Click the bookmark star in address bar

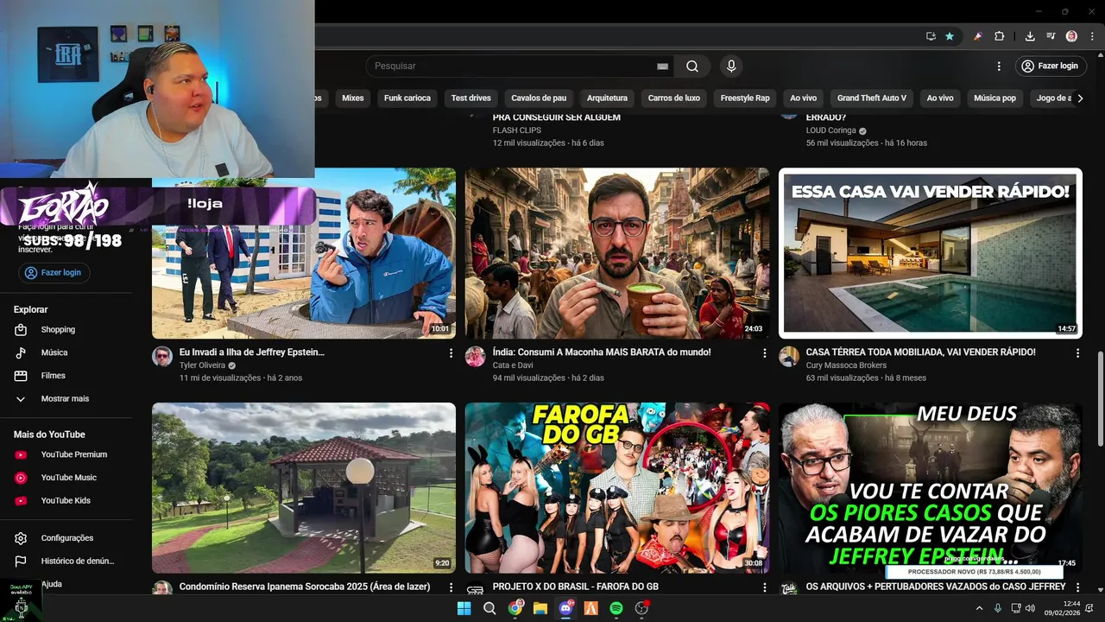950,36
